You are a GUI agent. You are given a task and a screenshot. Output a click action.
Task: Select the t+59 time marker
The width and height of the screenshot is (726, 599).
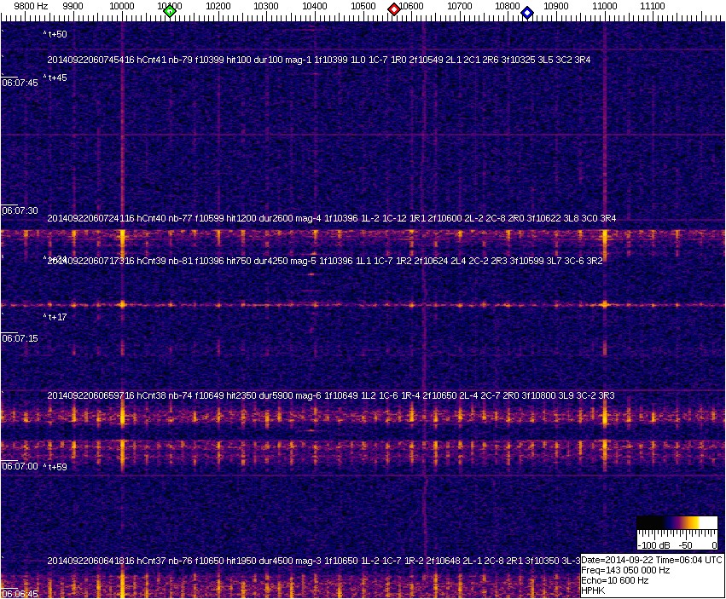click(55, 467)
